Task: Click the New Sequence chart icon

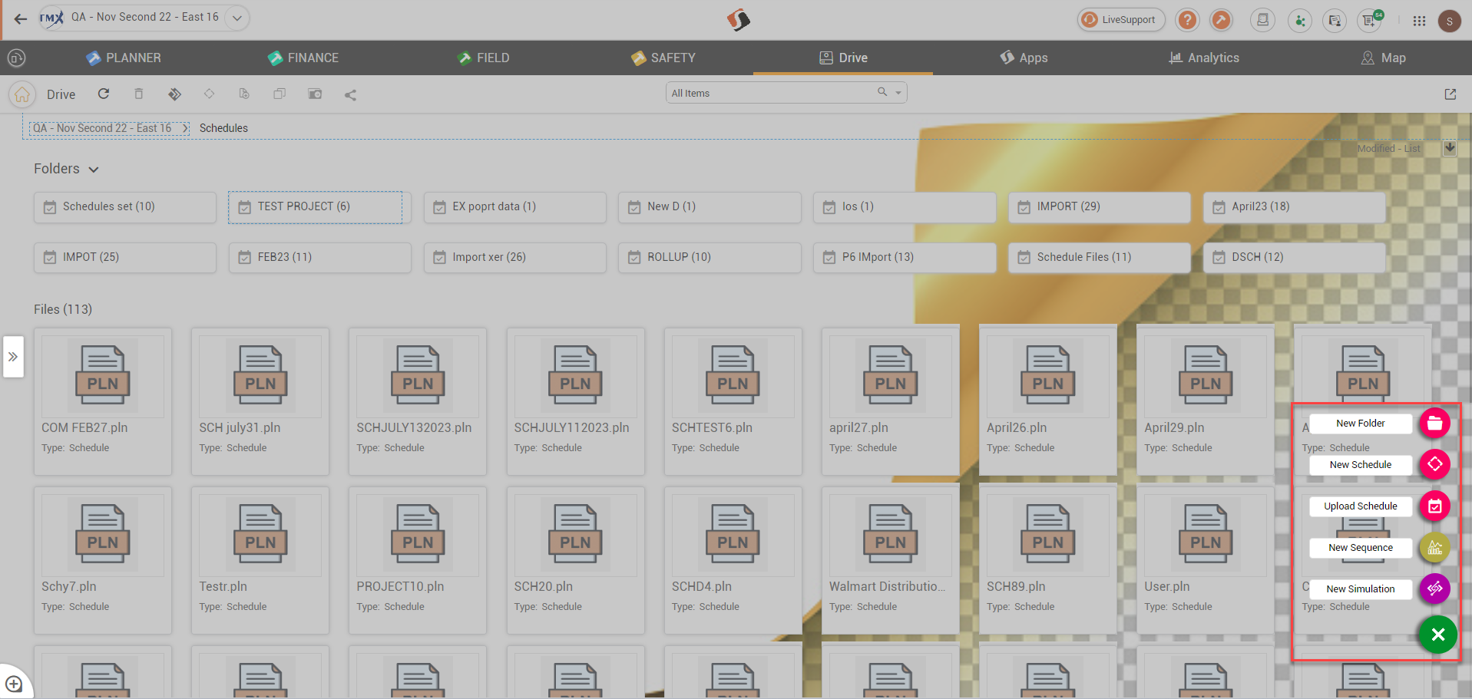Action: point(1434,547)
